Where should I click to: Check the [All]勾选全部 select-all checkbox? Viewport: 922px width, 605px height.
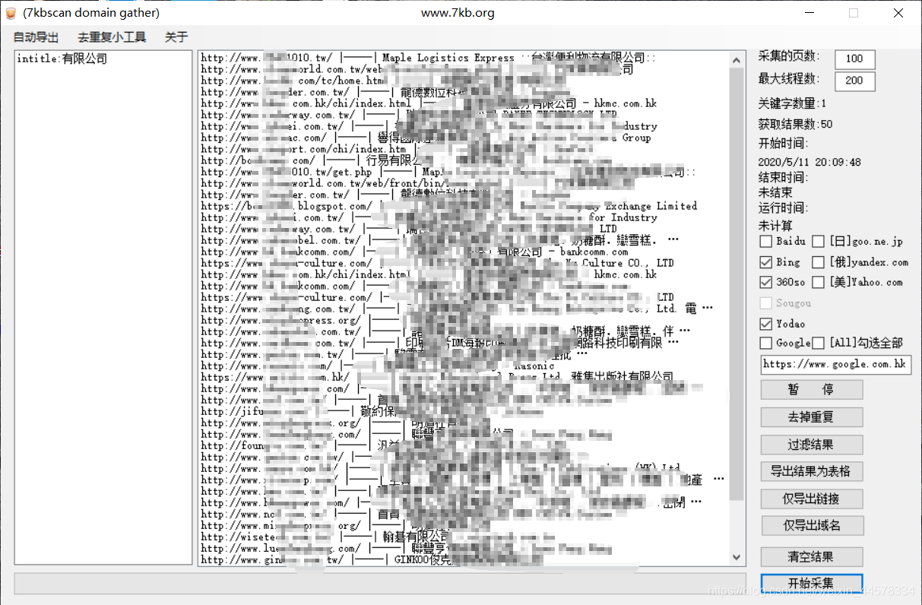(x=818, y=344)
